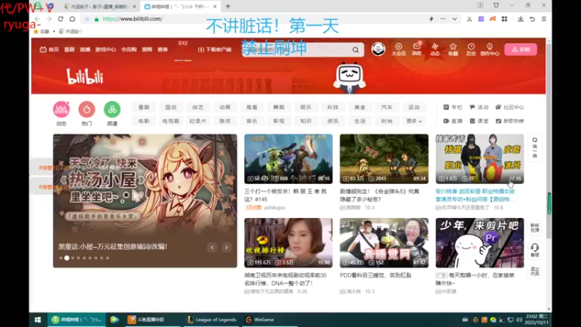Select the 音乐 category tag

[251, 121]
